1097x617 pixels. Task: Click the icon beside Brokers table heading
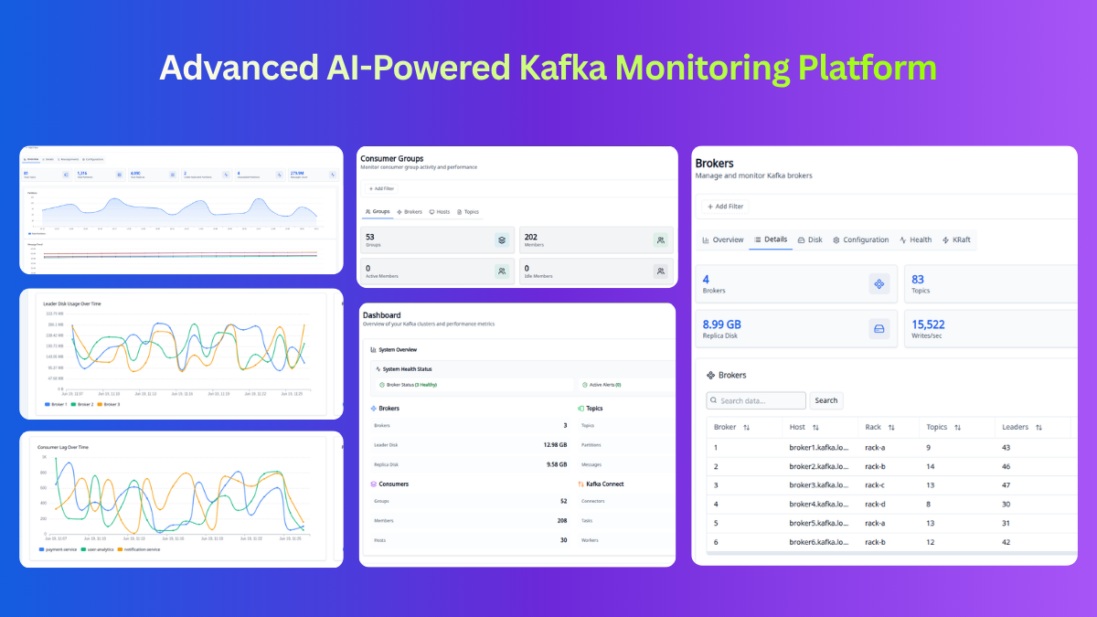click(x=711, y=376)
